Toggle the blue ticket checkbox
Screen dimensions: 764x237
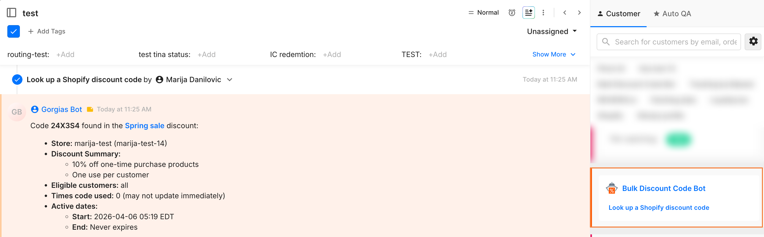[x=14, y=31]
